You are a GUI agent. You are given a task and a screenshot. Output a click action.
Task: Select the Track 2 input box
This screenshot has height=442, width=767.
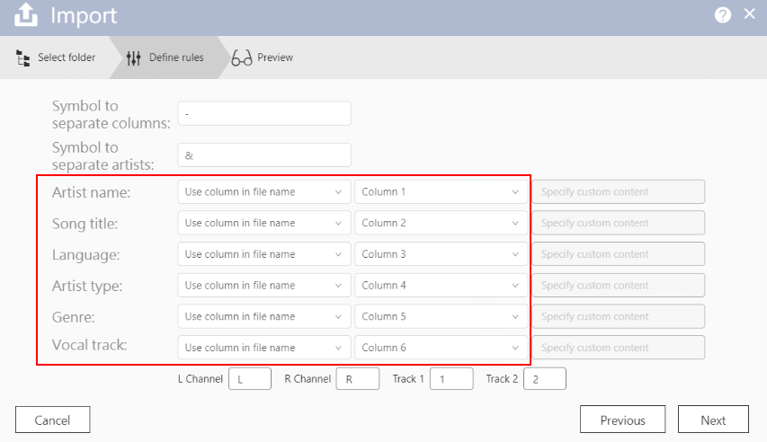(544, 379)
